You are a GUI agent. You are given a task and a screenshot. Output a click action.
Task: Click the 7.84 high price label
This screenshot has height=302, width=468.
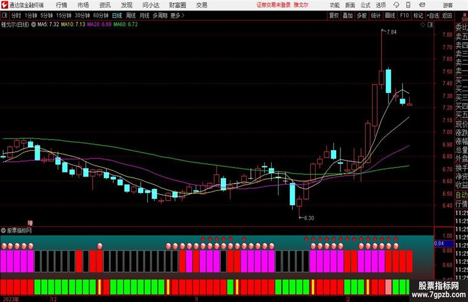click(x=392, y=32)
